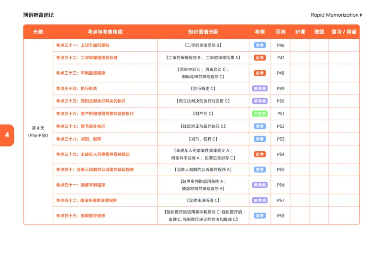Click the 【二审的审理原则 B】 cell
This screenshot has width=383, height=271.
tap(203, 45)
